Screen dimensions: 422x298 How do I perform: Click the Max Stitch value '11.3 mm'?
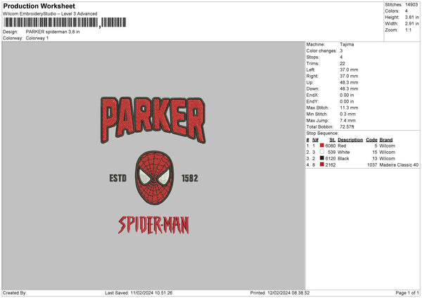[x=349, y=108]
